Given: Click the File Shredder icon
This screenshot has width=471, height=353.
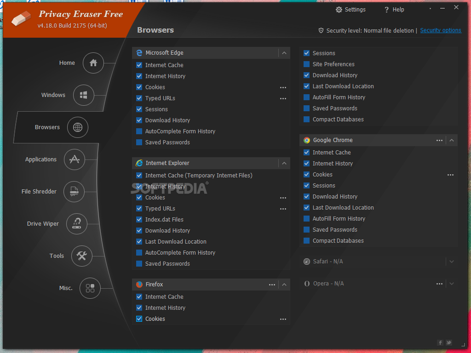Looking at the screenshot, I should click(x=74, y=192).
